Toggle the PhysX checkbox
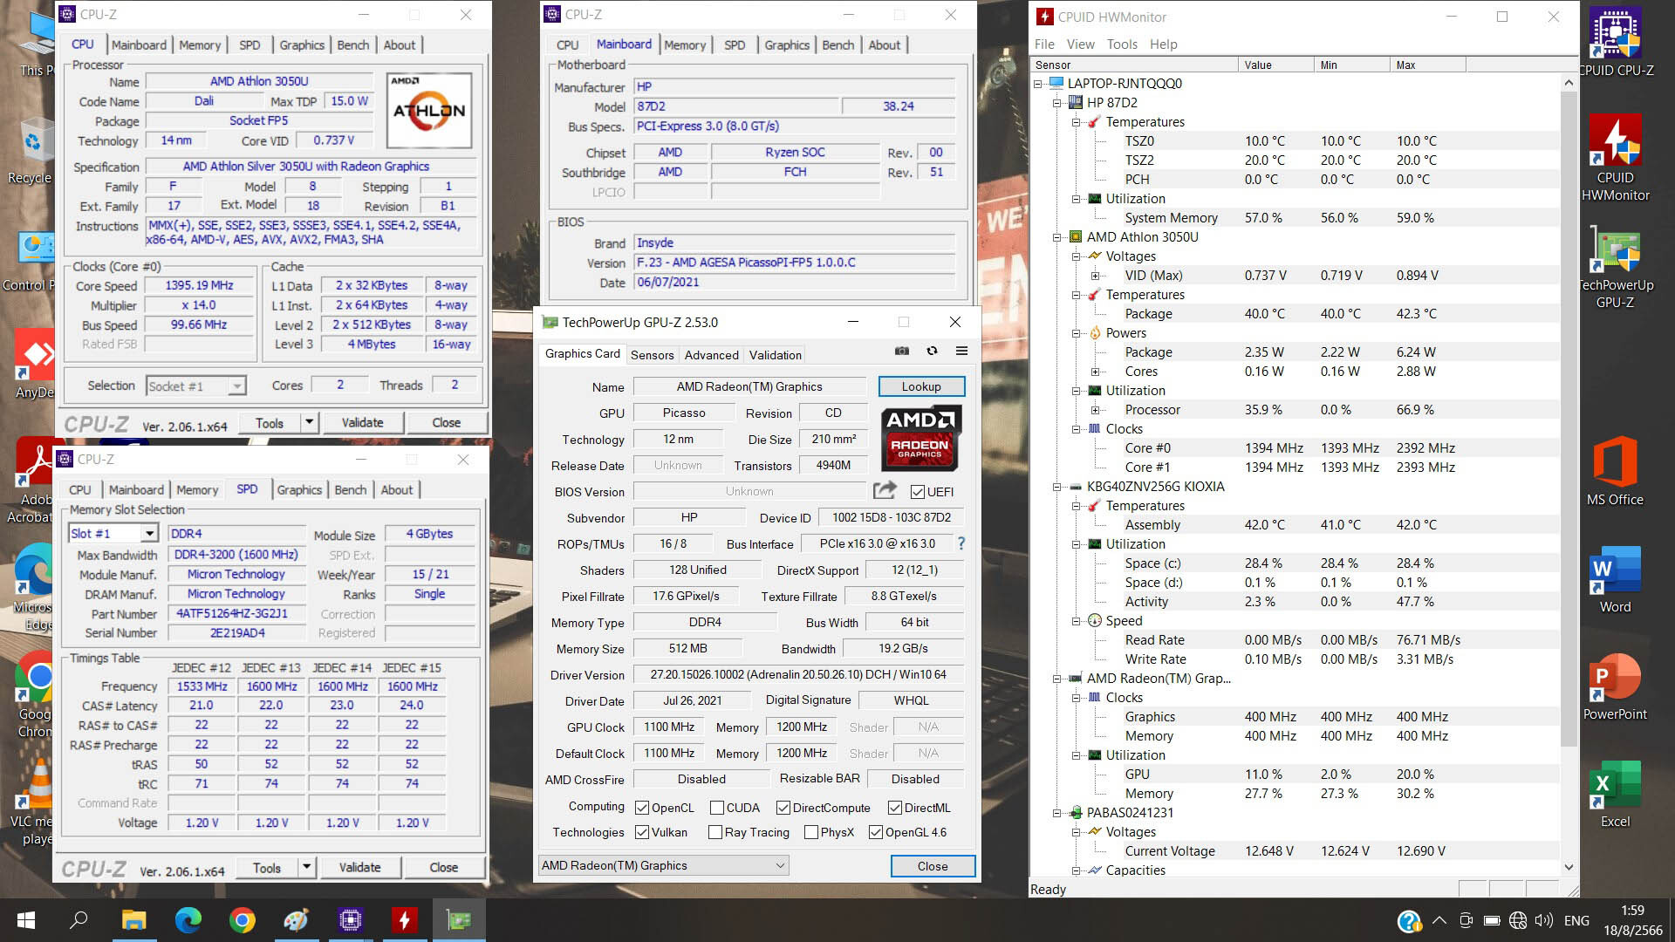Screen dimensions: 1675x942 811,832
